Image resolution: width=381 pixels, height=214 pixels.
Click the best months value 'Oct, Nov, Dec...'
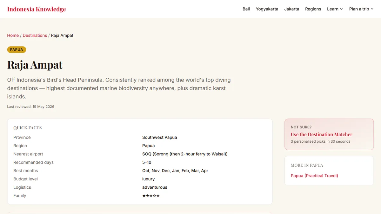(x=175, y=171)
